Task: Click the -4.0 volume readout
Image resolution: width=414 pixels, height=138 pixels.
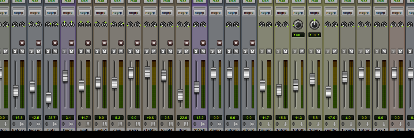Action: click(347, 118)
